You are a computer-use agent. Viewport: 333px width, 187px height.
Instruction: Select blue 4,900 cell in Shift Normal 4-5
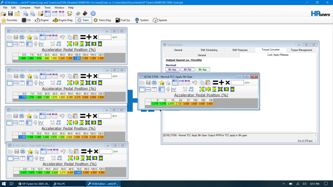(78, 172)
